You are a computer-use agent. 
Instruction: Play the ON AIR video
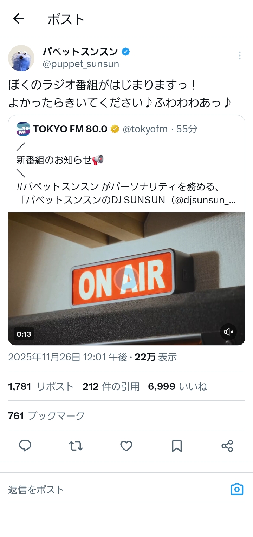tap(126, 279)
